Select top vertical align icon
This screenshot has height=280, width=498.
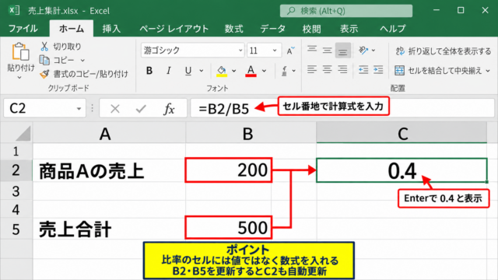[x=312, y=50]
